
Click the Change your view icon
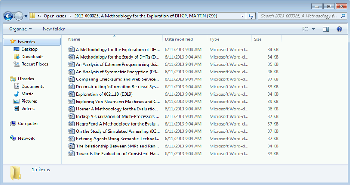click(306, 29)
